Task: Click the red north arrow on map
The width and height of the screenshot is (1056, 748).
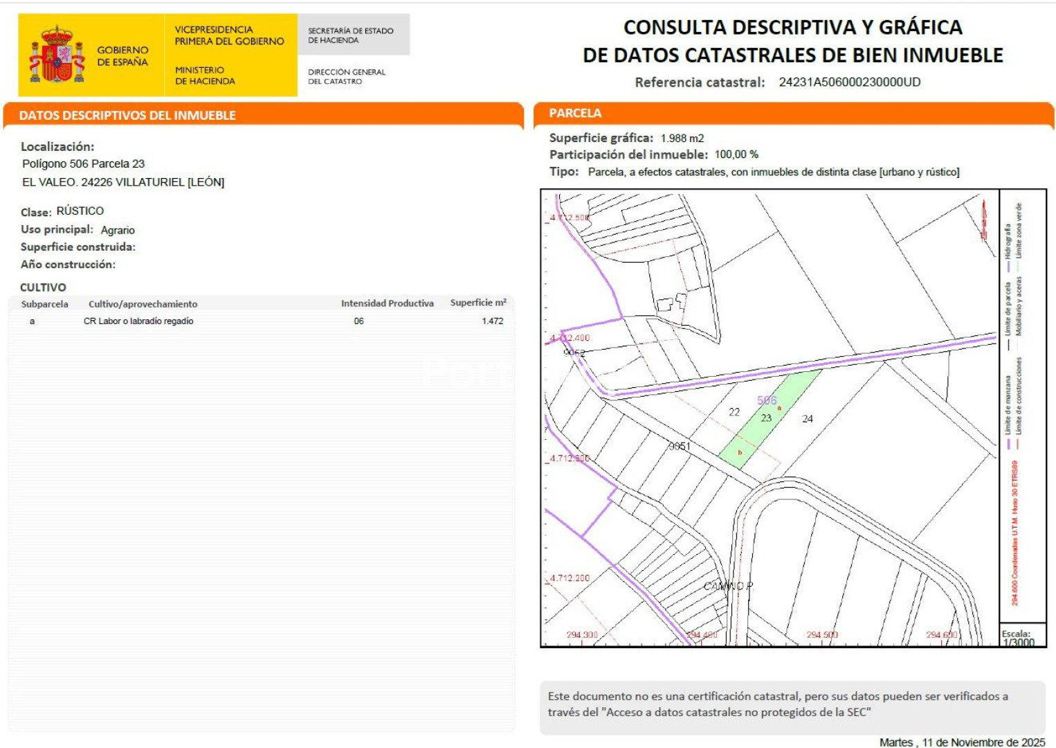Action: (x=983, y=220)
